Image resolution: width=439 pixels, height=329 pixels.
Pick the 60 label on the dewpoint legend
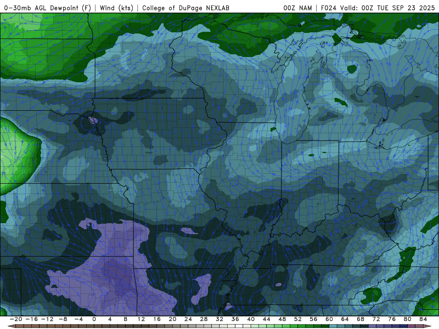click(x=329, y=319)
